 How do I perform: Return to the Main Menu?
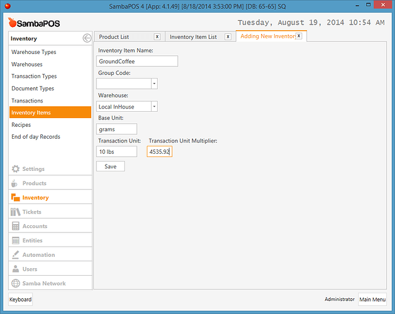click(372, 299)
